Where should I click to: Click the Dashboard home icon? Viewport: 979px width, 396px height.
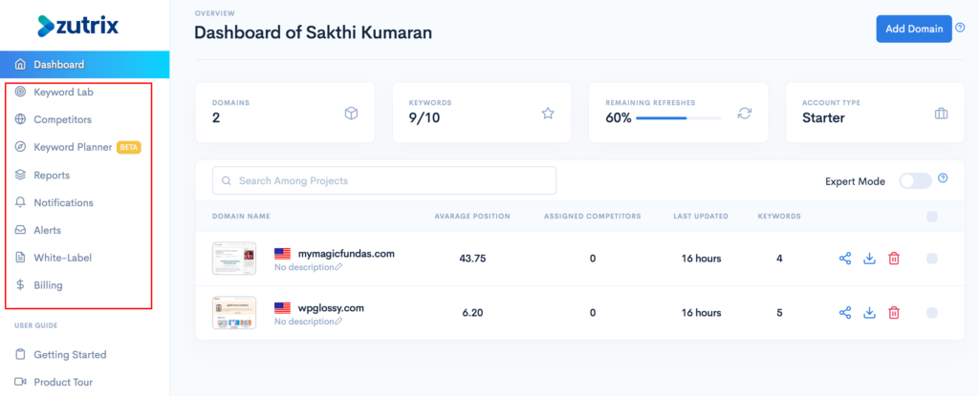coord(21,64)
